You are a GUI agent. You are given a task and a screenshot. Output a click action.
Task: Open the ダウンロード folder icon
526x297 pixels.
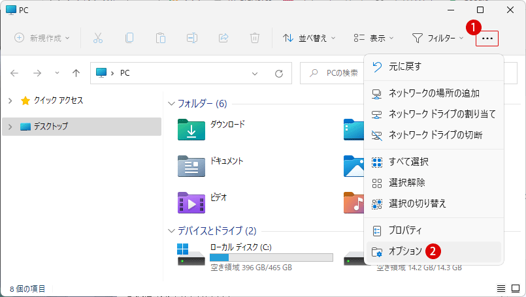click(x=191, y=129)
